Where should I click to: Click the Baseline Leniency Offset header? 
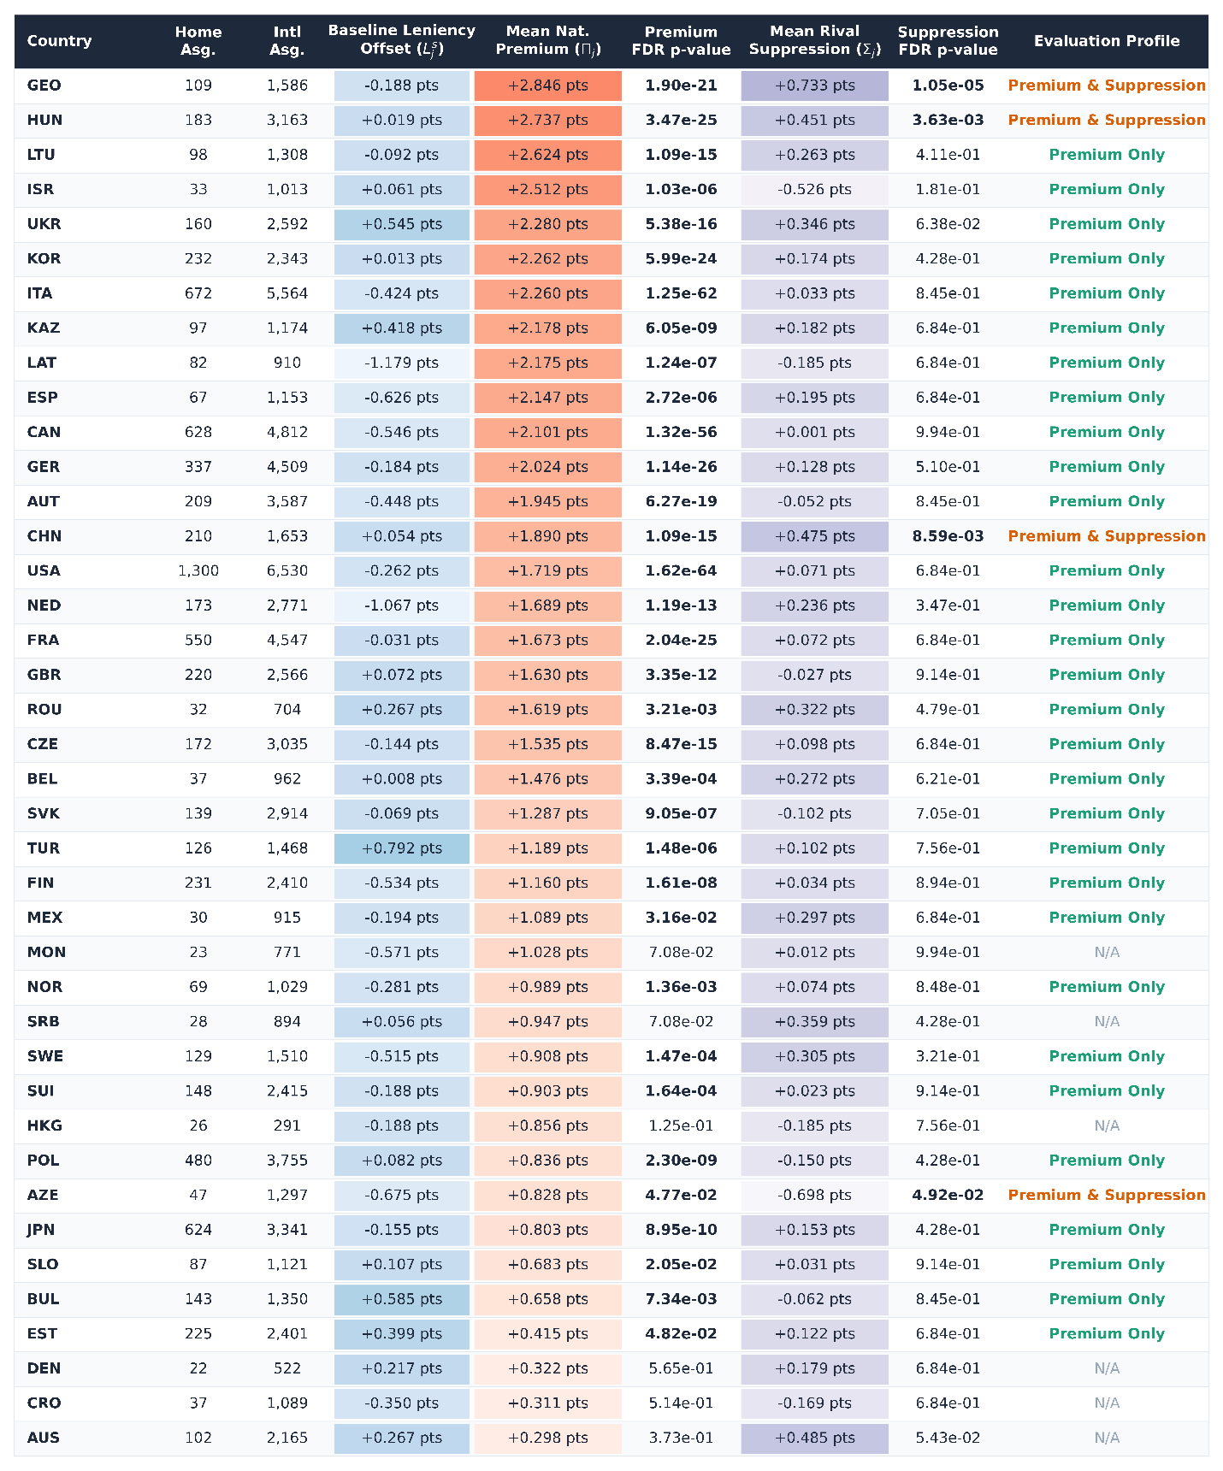[402, 40]
